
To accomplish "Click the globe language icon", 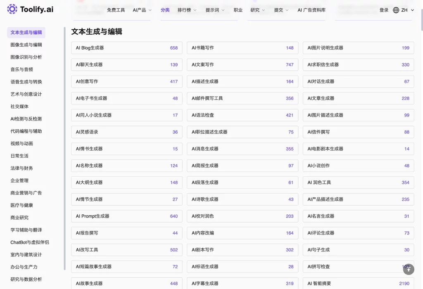I will tap(396, 10).
